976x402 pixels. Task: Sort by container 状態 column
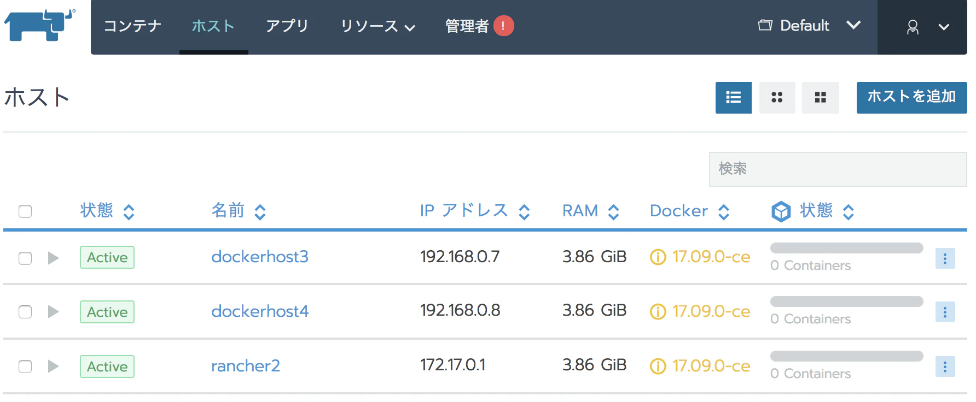tap(827, 211)
